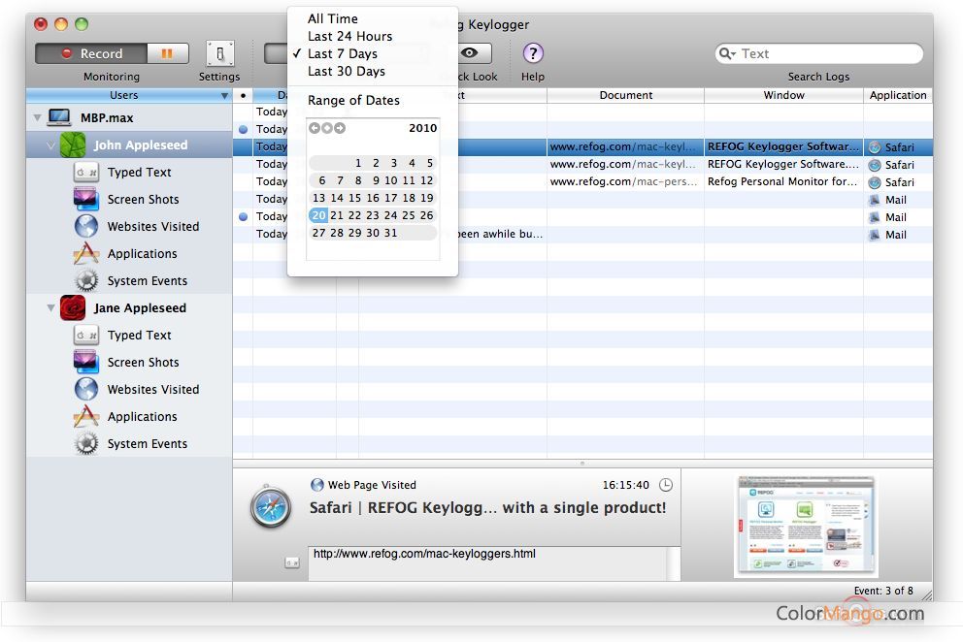
Task: Open Help question mark icon
Action: coord(533,53)
